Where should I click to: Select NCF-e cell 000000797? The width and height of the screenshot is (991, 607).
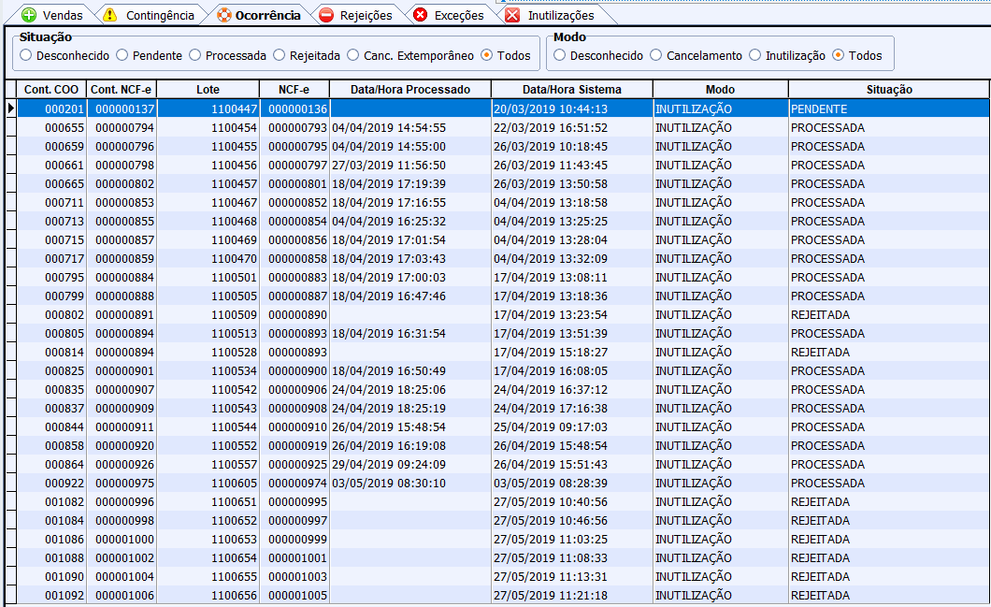tap(294, 165)
